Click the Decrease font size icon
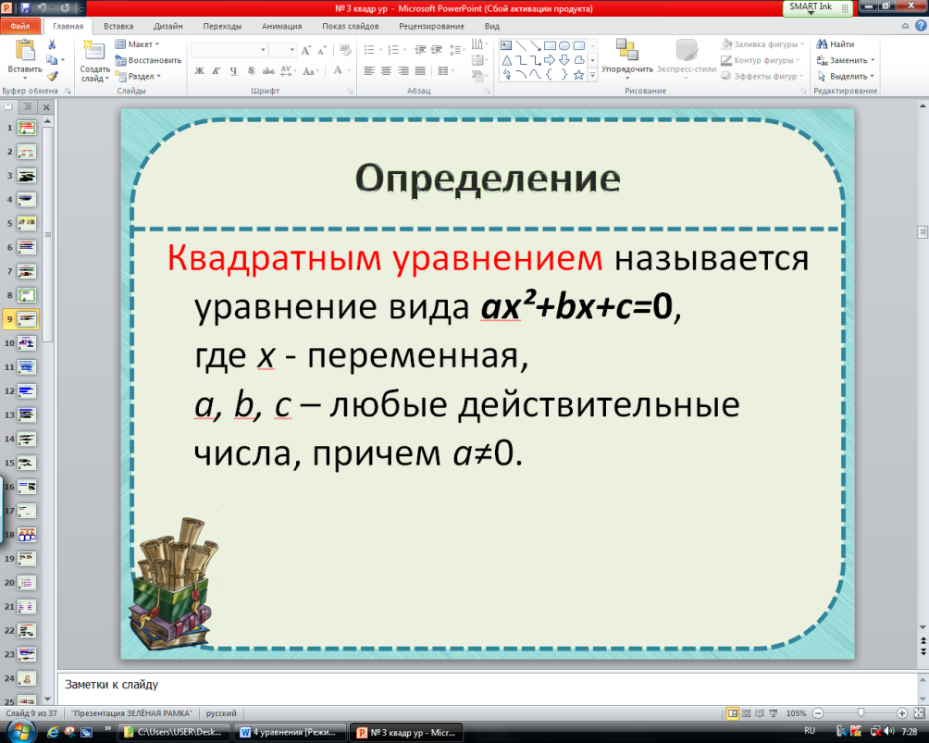This screenshot has width=929, height=743. point(322,51)
